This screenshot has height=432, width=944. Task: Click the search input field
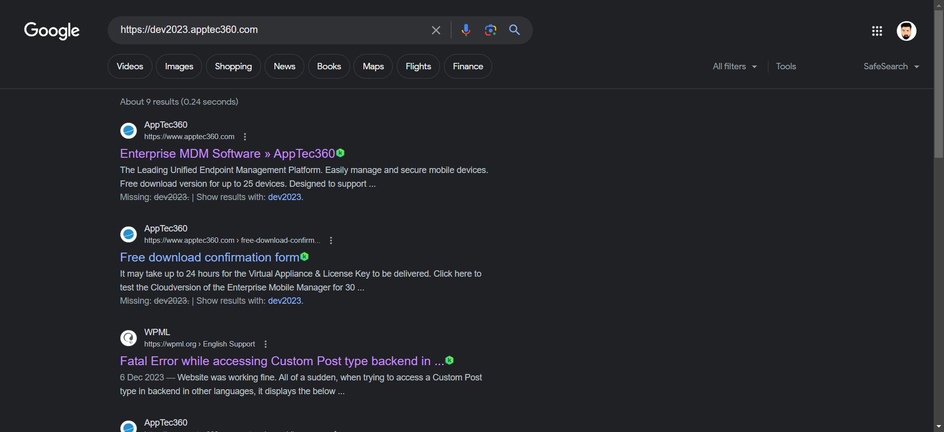tap(270, 30)
